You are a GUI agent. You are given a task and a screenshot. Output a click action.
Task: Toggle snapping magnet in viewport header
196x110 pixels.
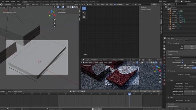[x=57, y=4]
